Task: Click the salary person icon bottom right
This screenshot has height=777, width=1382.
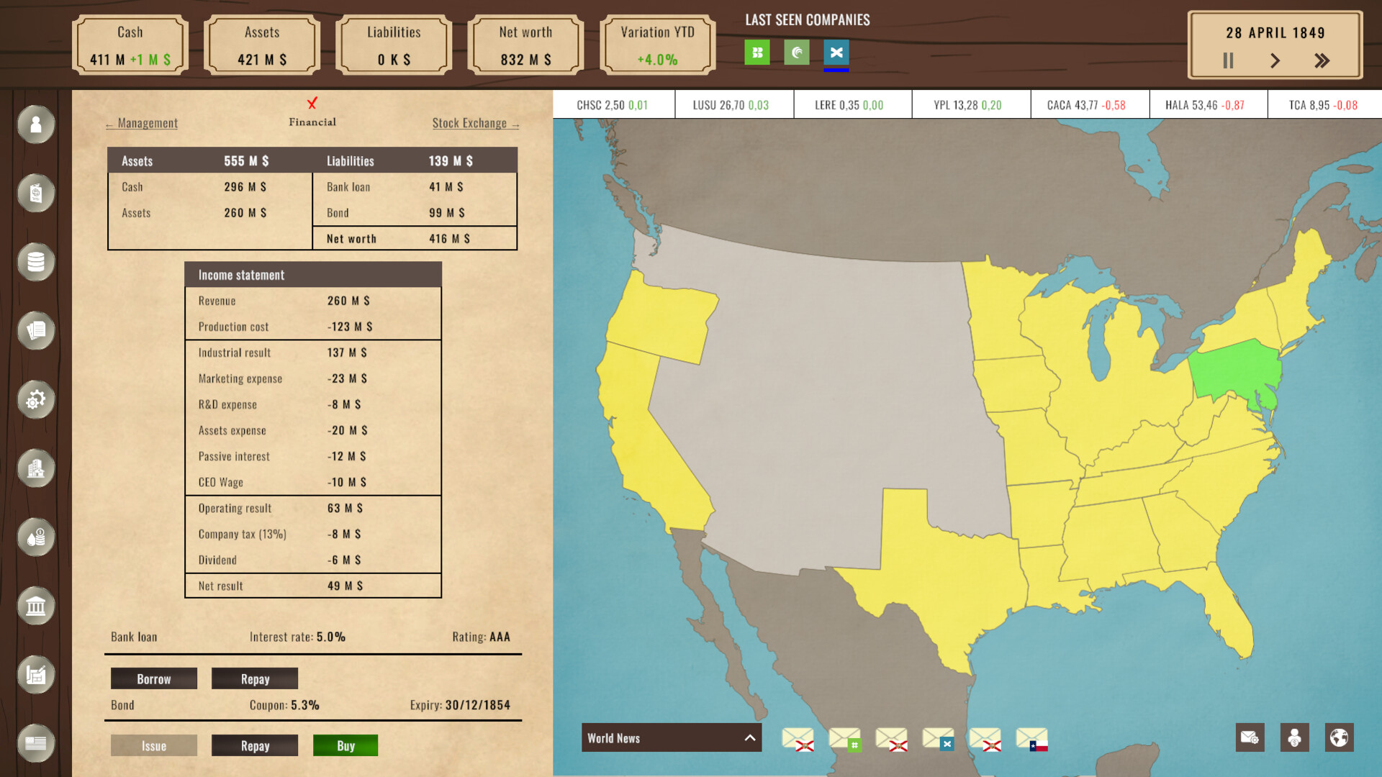Action: (1293, 737)
